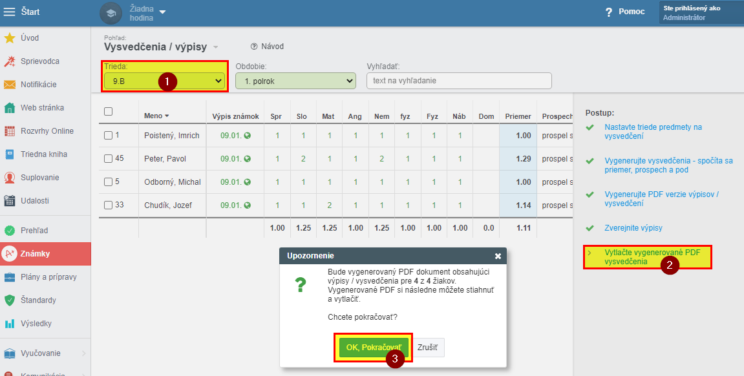Click the Vyhľadať search text field
The width and height of the screenshot is (744, 376).
click(458, 81)
